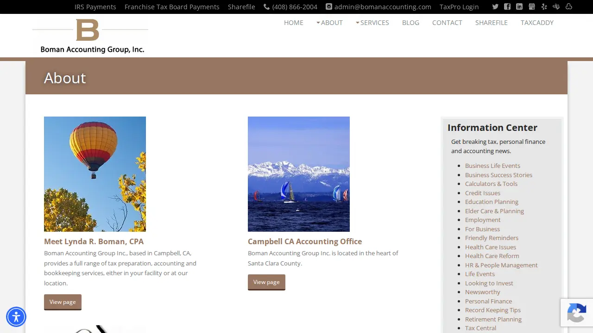Click View page under Campbell CA Accounting Office
The width and height of the screenshot is (593, 333).
click(x=266, y=282)
